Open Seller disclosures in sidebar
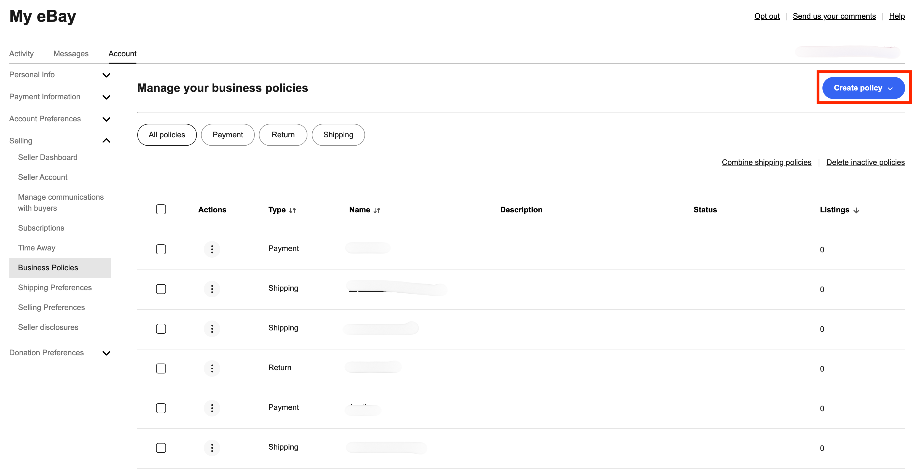917x470 pixels. click(48, 328)
